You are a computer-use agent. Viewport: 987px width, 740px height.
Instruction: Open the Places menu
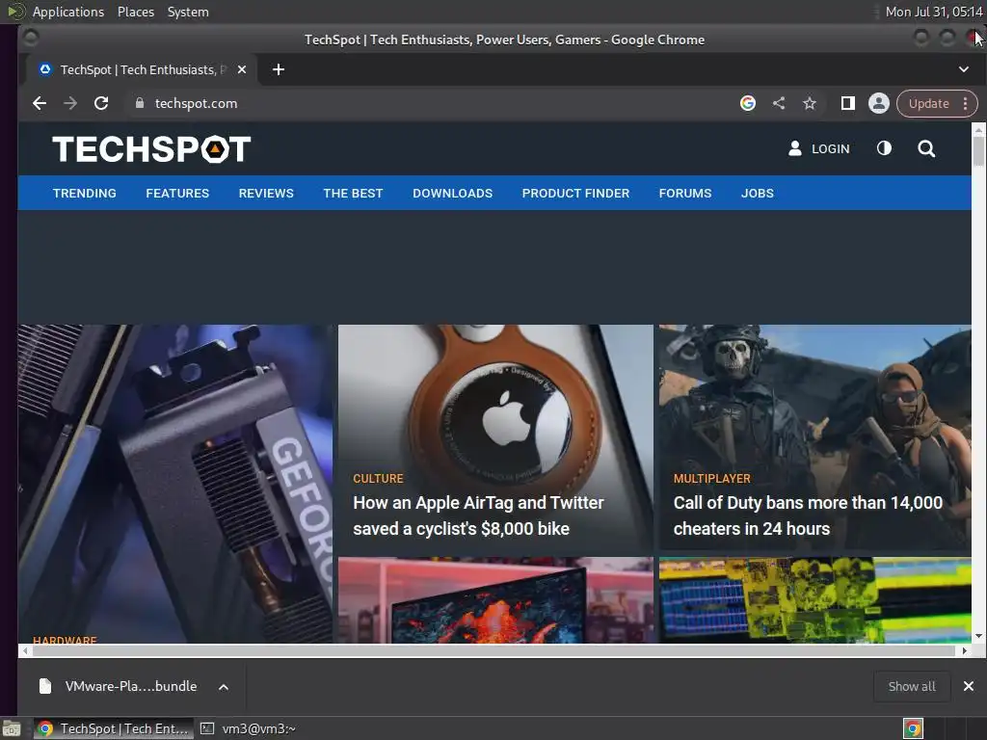coord(136,12)
